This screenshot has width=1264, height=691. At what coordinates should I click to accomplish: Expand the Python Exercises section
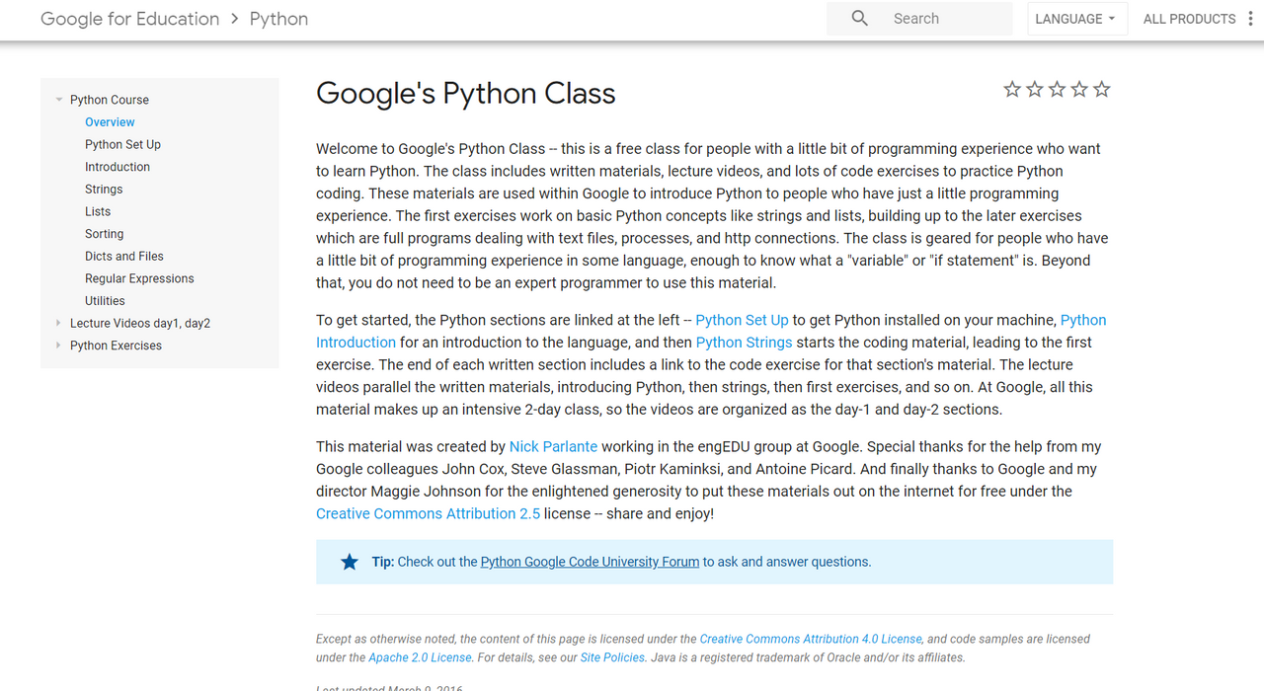[x=59, y=345]
